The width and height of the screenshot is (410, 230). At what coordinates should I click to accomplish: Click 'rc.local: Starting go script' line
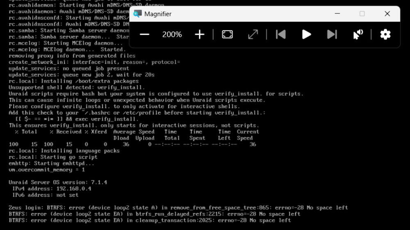click(x=53, y=157)
